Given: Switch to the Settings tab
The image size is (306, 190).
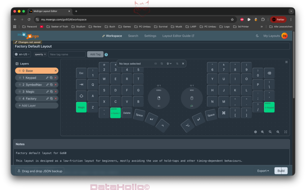Looking at the screenshot, I should 150,36.
